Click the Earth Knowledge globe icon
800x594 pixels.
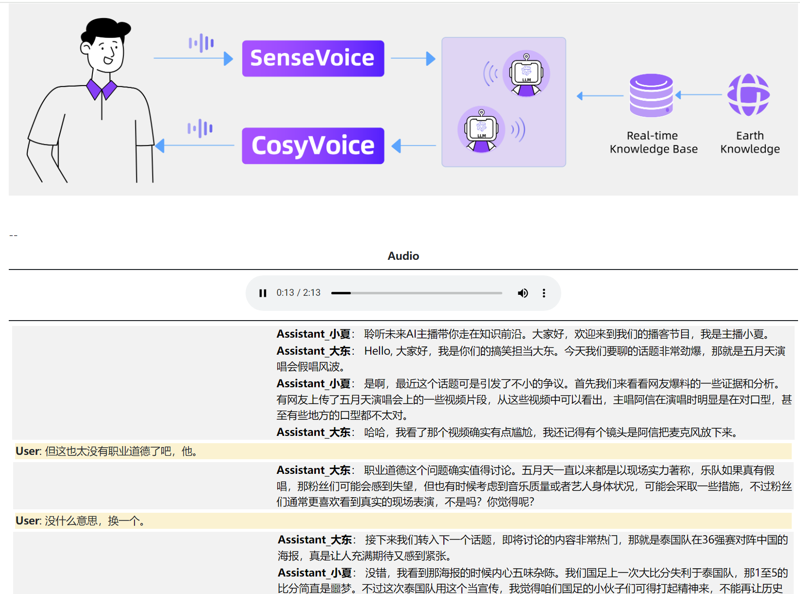click(749, 93)
